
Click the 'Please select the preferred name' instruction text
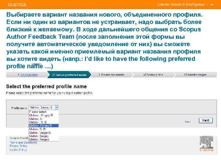click(49, 93)
